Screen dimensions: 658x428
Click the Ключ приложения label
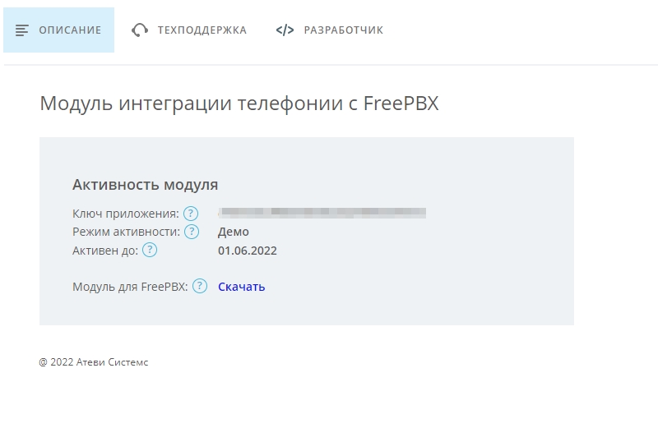tap(125, 214)
